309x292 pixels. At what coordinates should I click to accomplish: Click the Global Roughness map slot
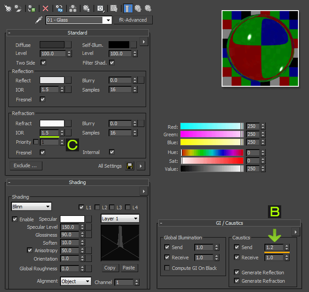89,269
